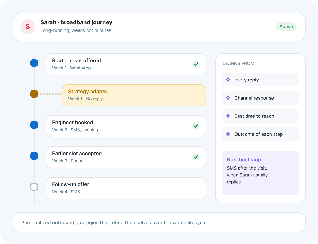Open the Engineer booked card

(x=126, y=126)
